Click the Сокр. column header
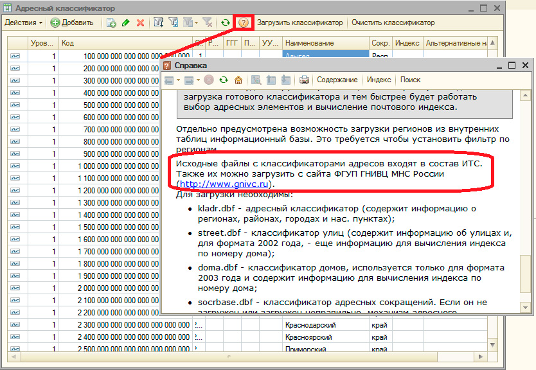 [380, 43]
